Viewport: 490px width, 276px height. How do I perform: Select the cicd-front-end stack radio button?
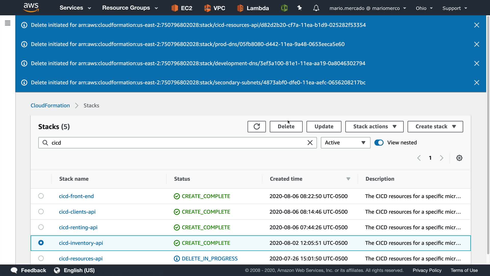(41, 196)
